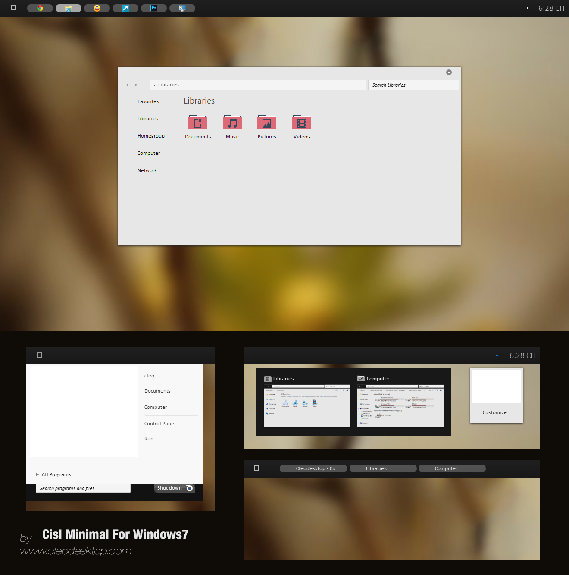Open the Shut down options arrow

point(190,488)
